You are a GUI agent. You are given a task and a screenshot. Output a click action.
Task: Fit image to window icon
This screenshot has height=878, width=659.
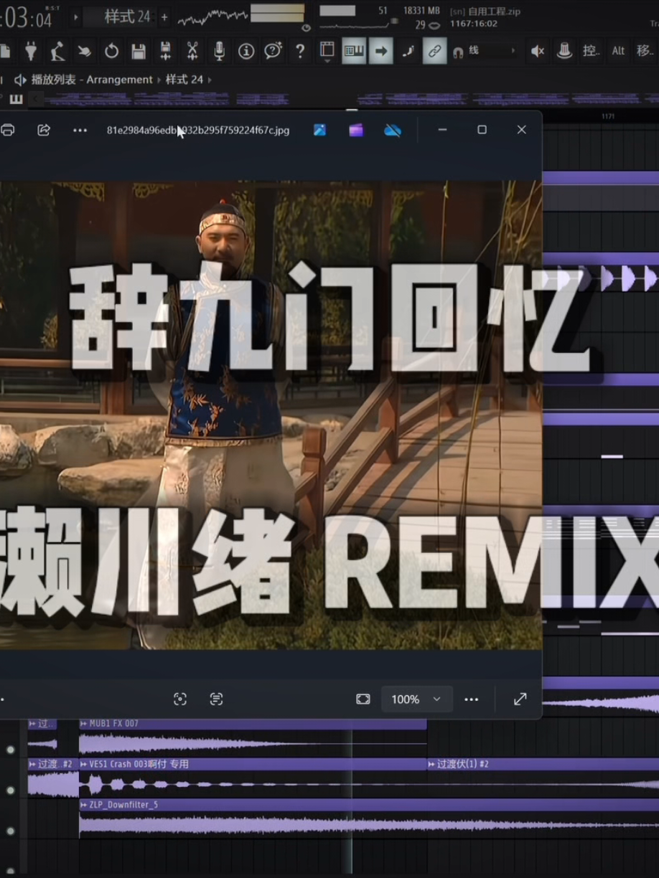[x=363, y=699]
